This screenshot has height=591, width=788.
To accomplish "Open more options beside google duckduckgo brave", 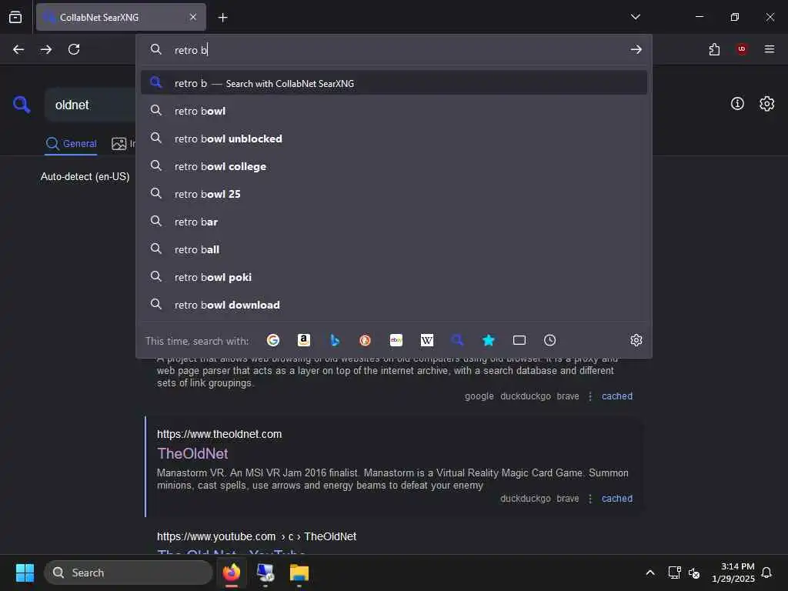I will tap(590, 396).
